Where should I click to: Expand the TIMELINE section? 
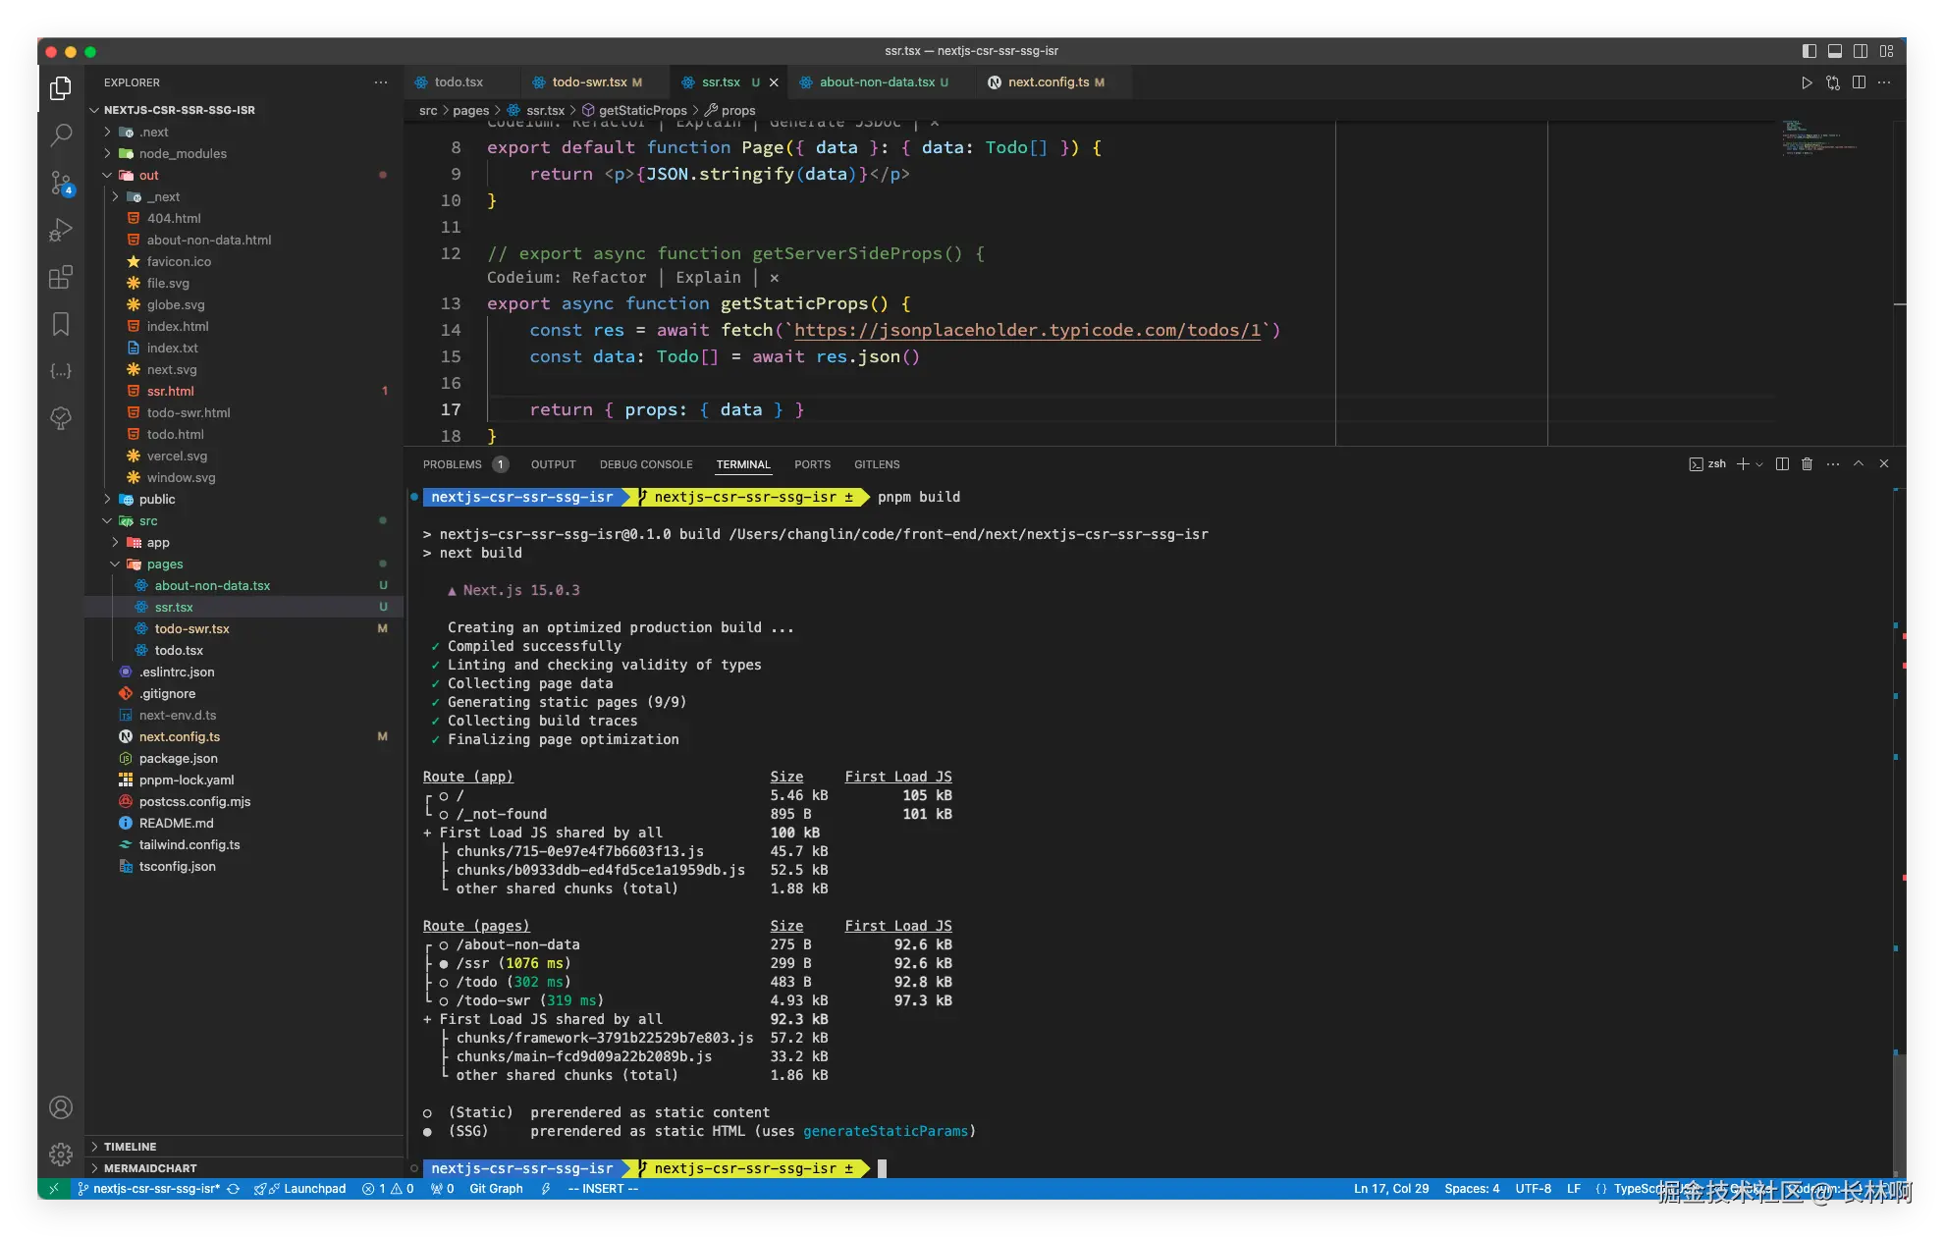(130, 1147)
